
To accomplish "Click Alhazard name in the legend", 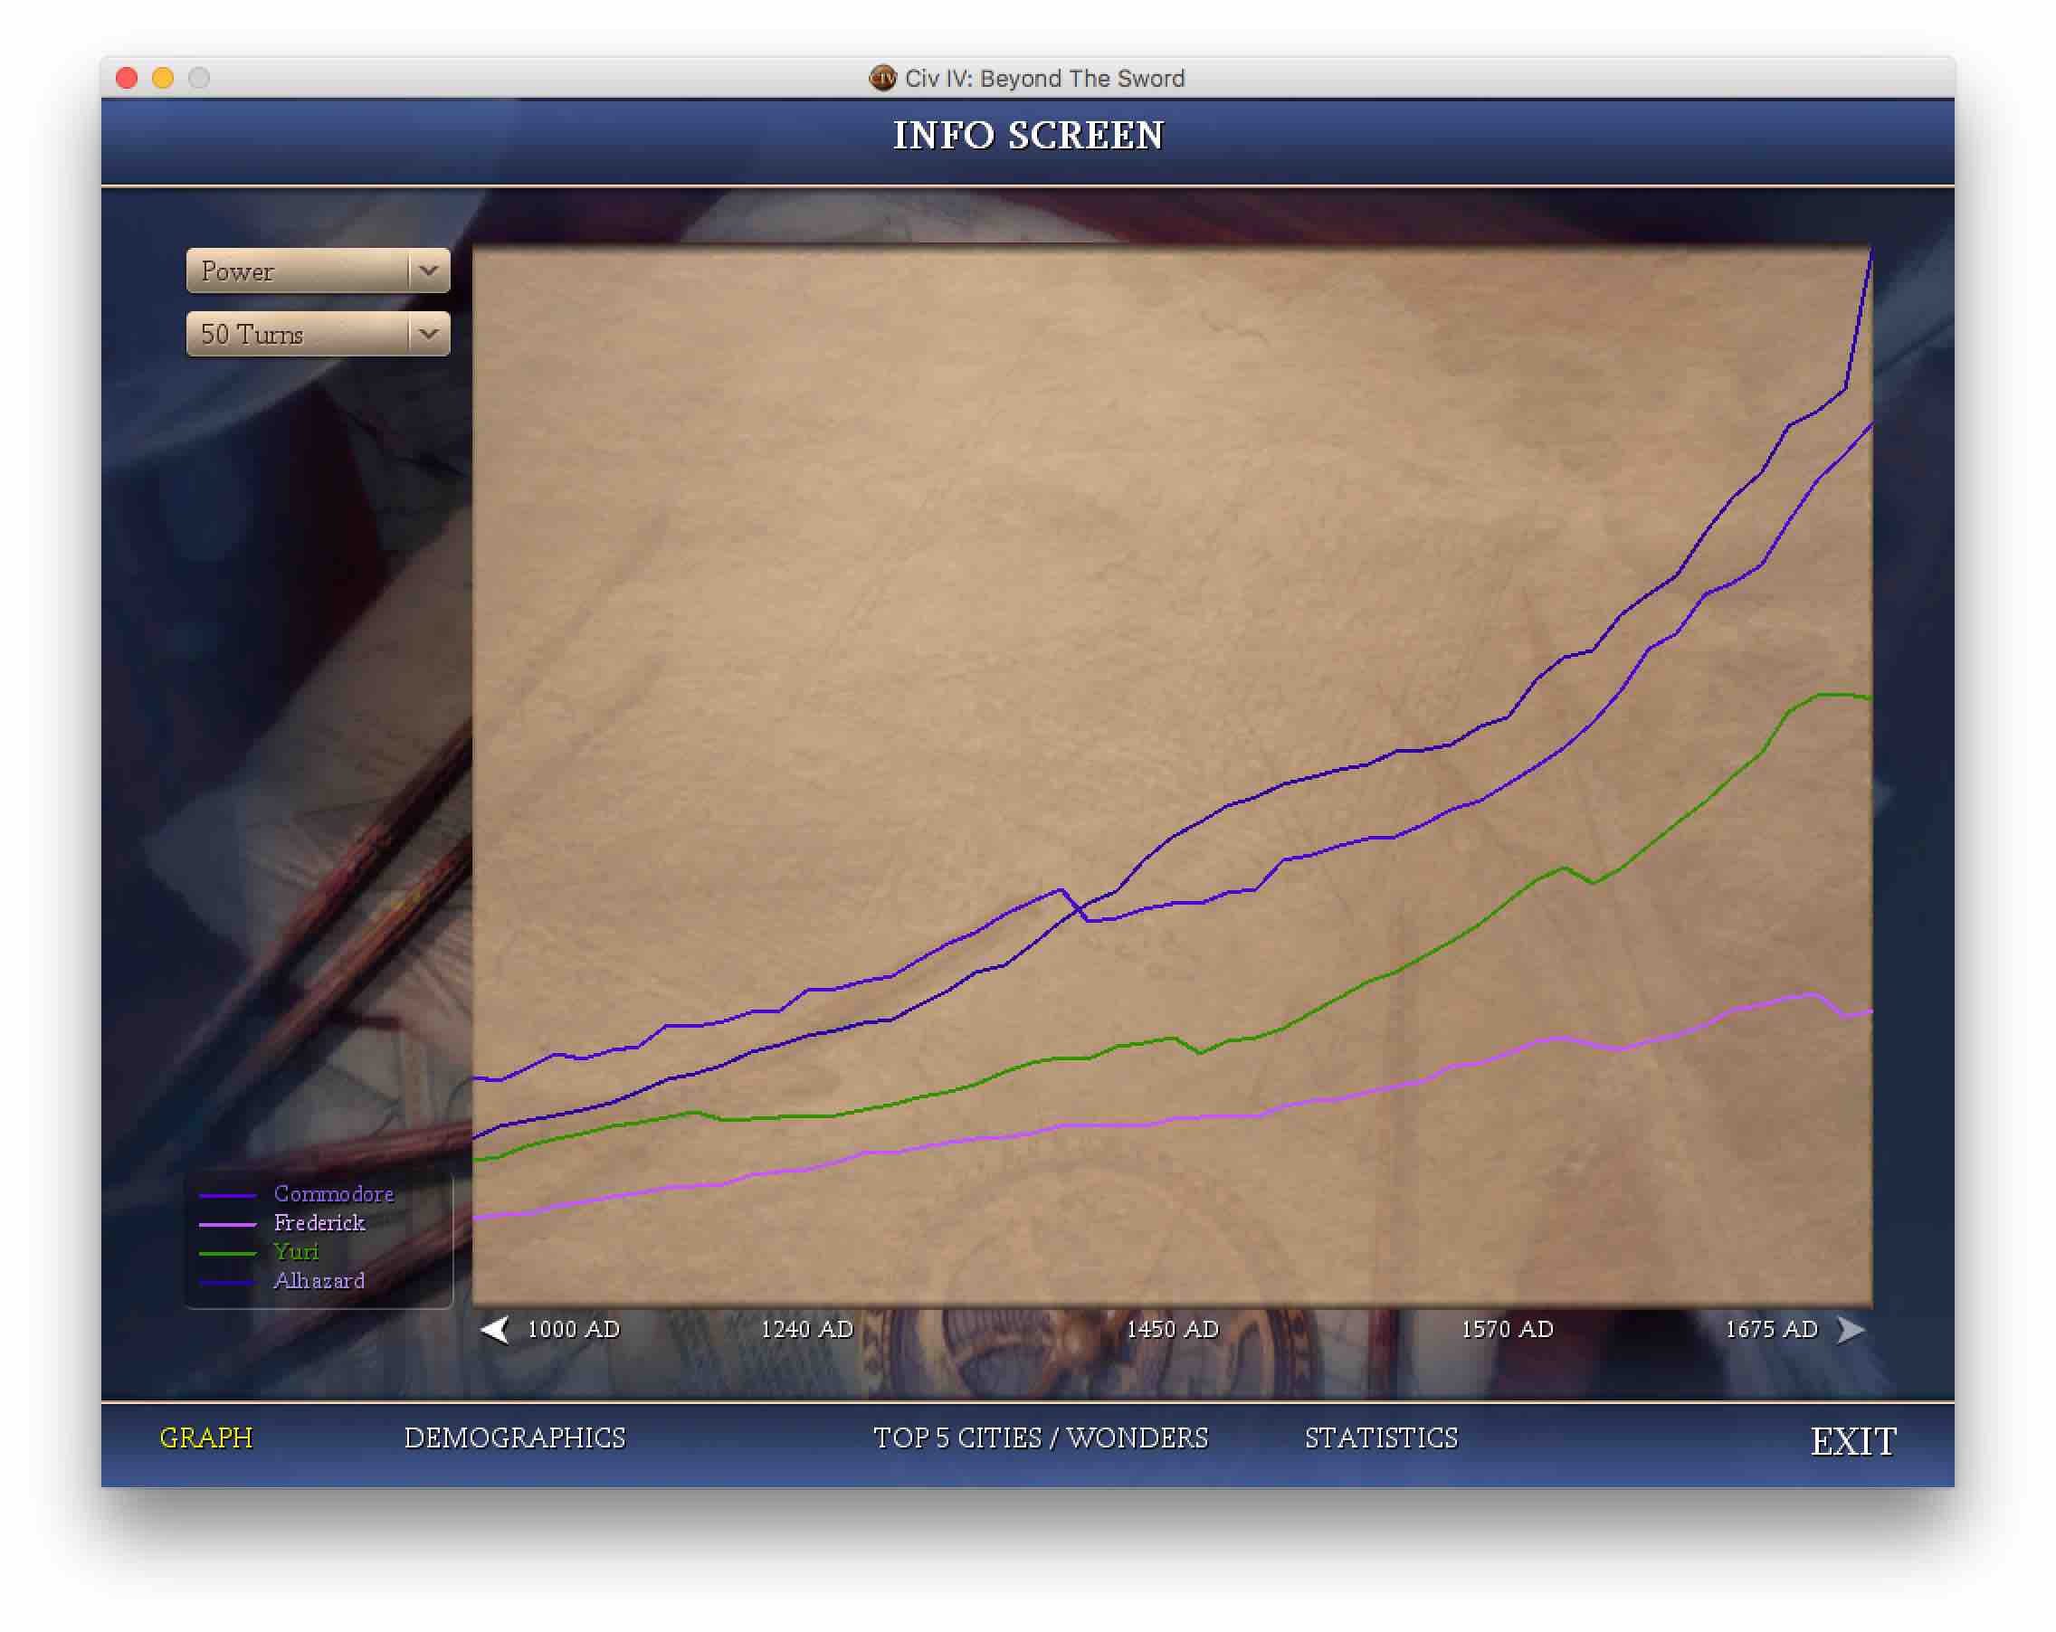I will click(319, 1281).
